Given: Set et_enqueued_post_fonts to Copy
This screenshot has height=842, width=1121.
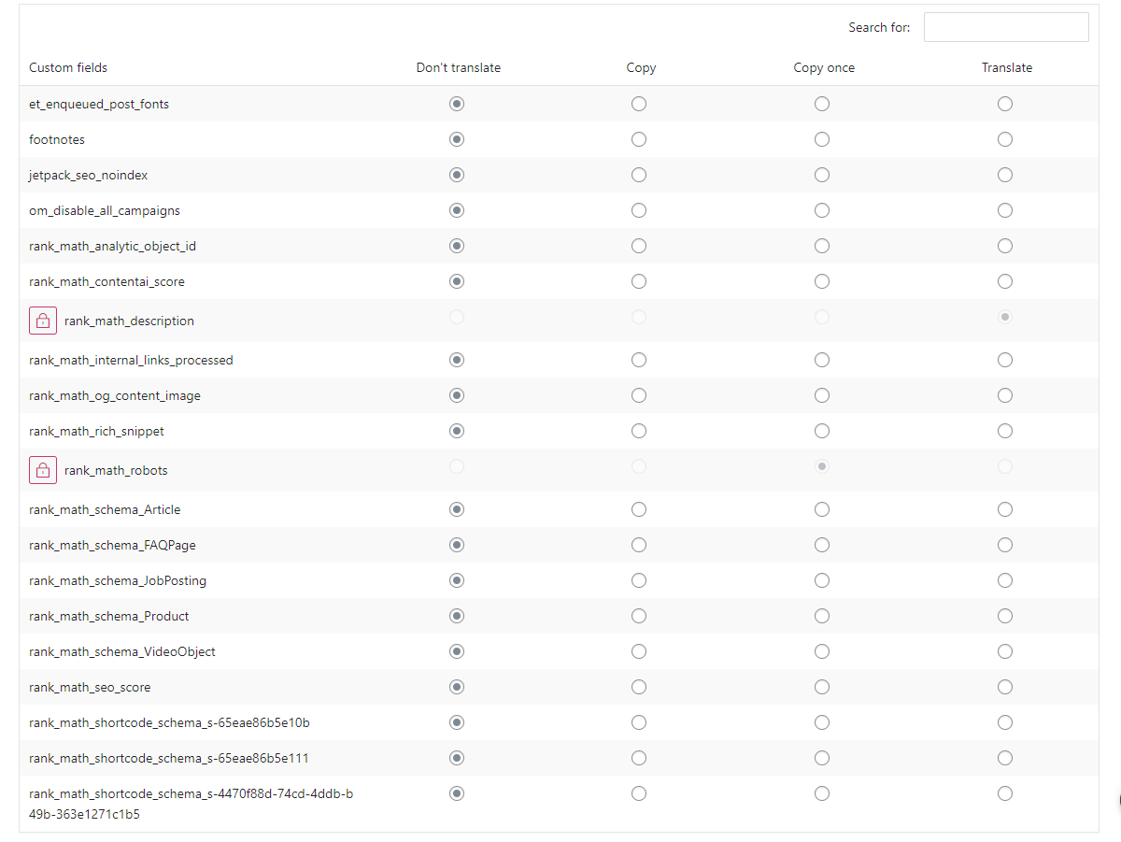Looking at the screenshot, I should click(x=639, y=104).
